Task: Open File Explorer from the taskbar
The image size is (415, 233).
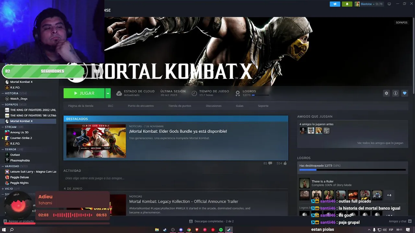Action: point(157,230)
